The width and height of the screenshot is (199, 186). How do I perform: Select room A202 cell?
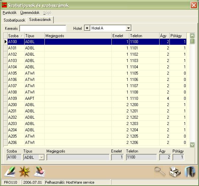click(x=16, y=117)
